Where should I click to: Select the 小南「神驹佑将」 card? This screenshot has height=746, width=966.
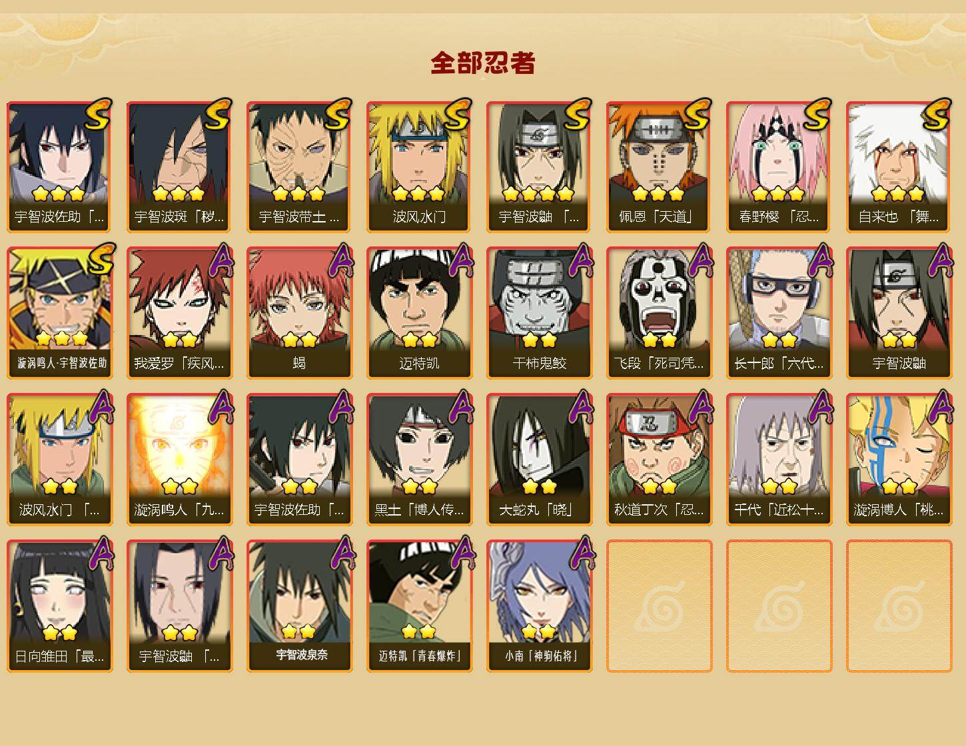[x=539, y=606]
